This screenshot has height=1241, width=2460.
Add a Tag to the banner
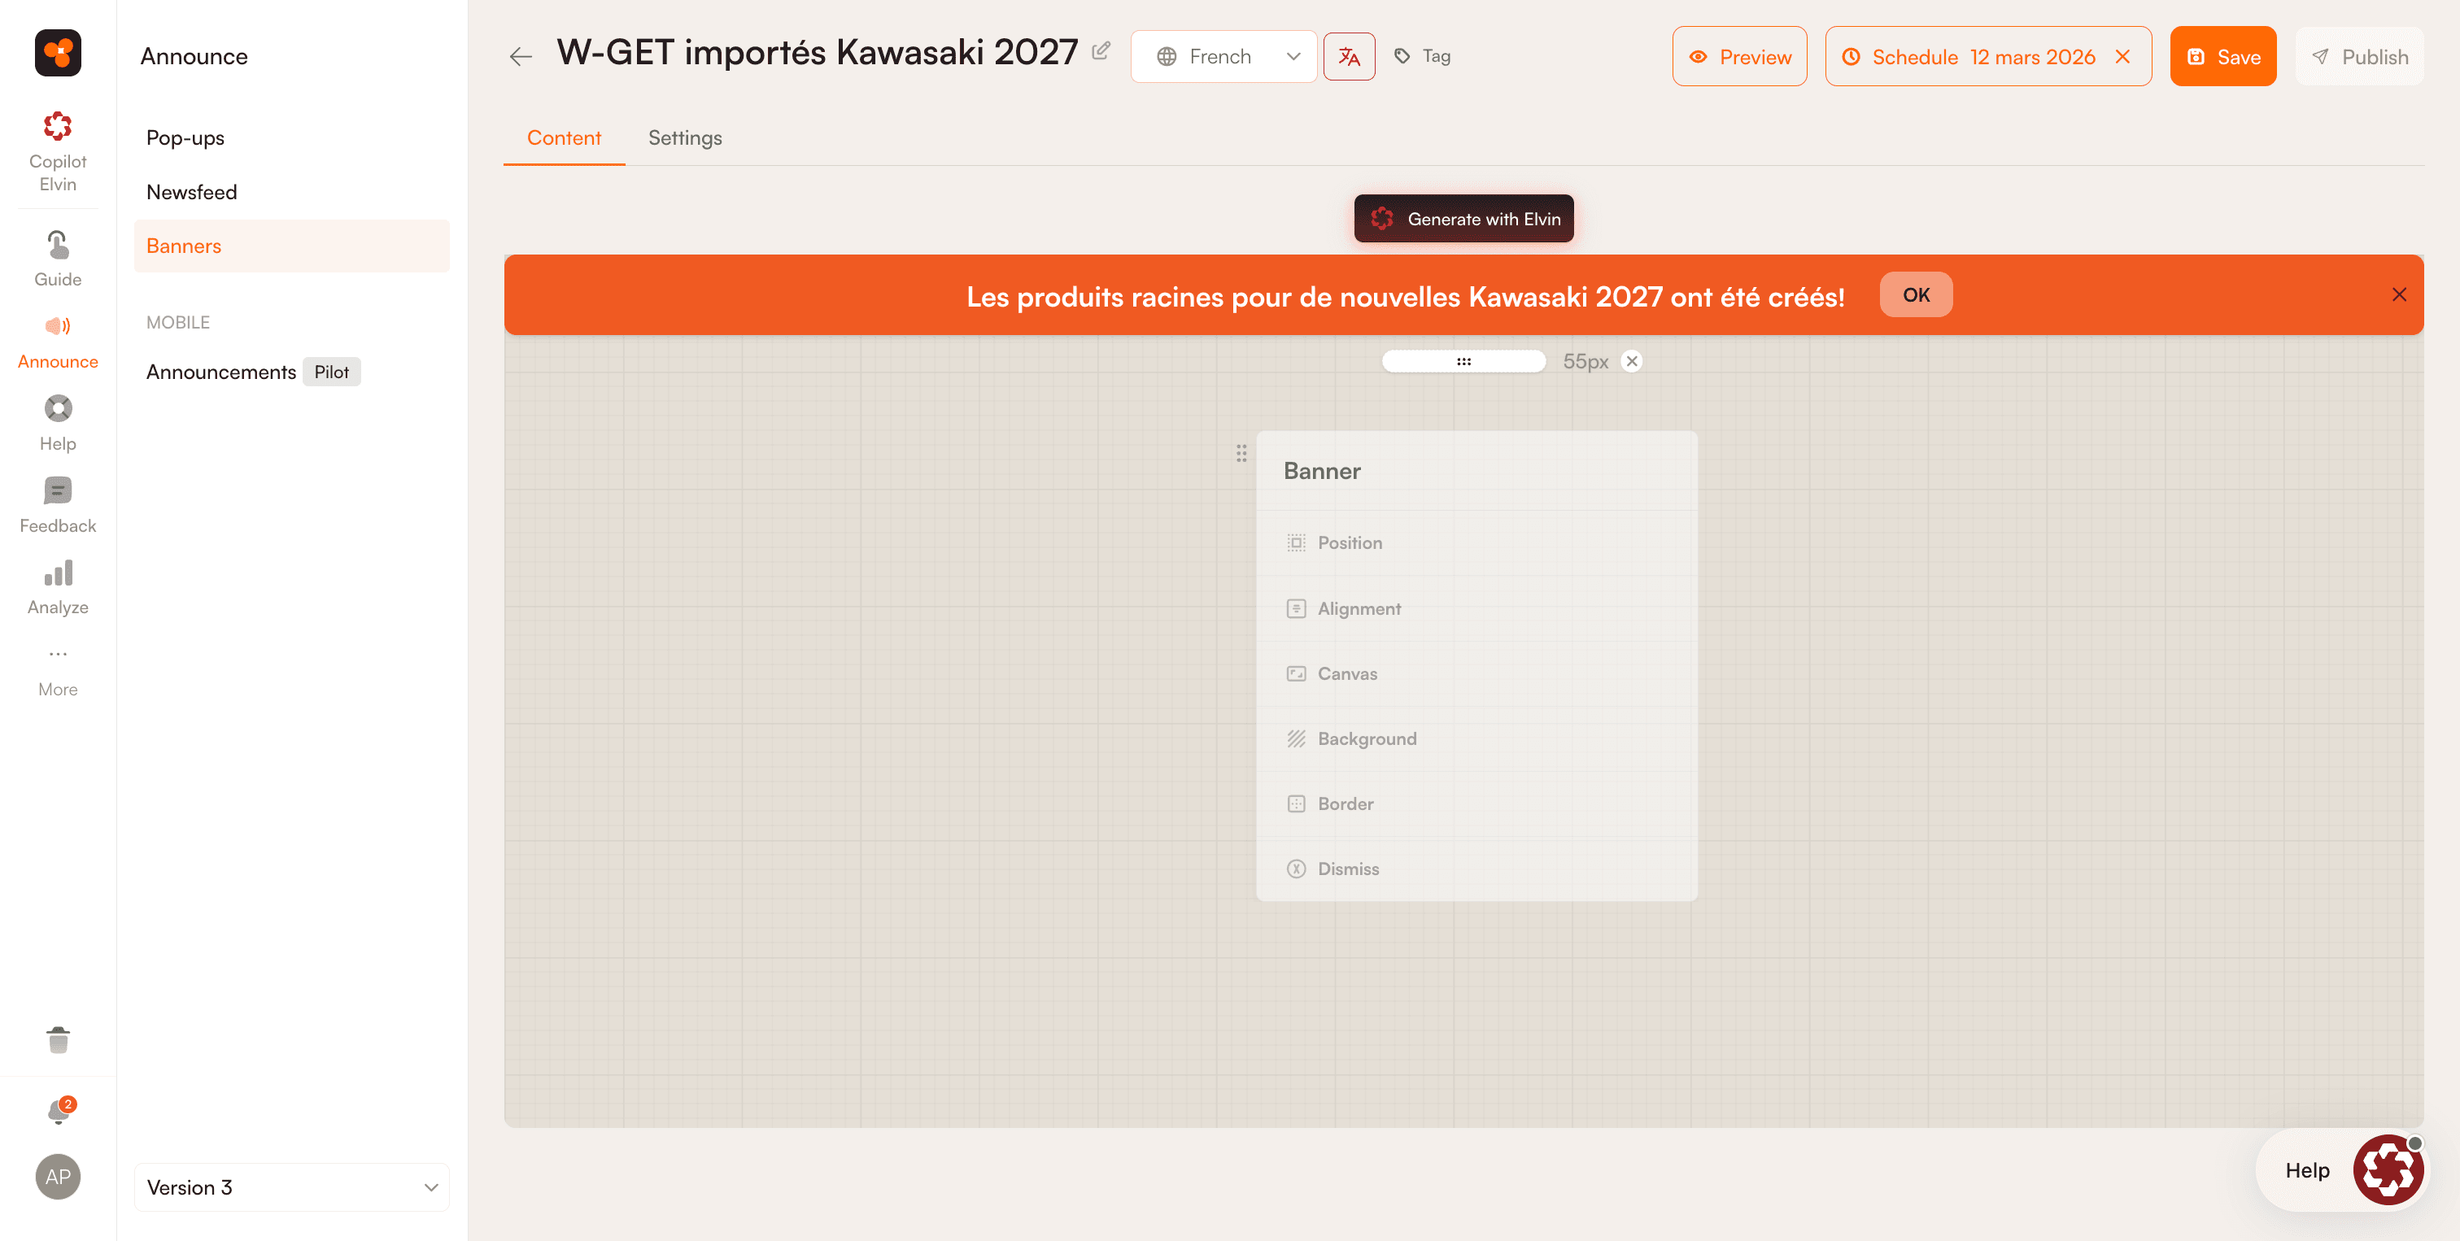pyautogui.click(x=1422, y=56)
